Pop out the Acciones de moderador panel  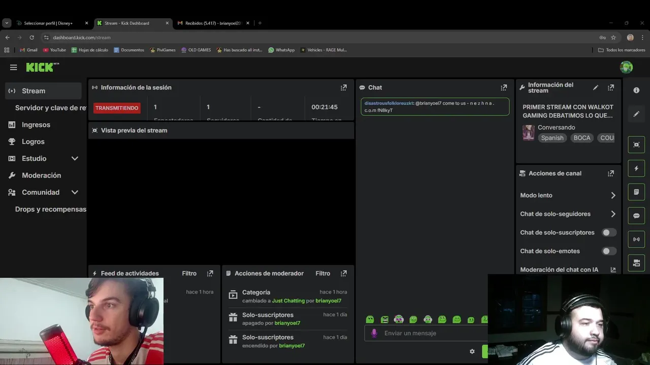(344, 273)
